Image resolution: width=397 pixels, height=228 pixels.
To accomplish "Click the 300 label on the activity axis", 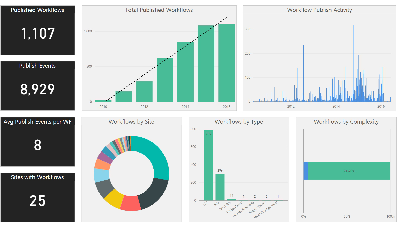I will pos(248,29).
